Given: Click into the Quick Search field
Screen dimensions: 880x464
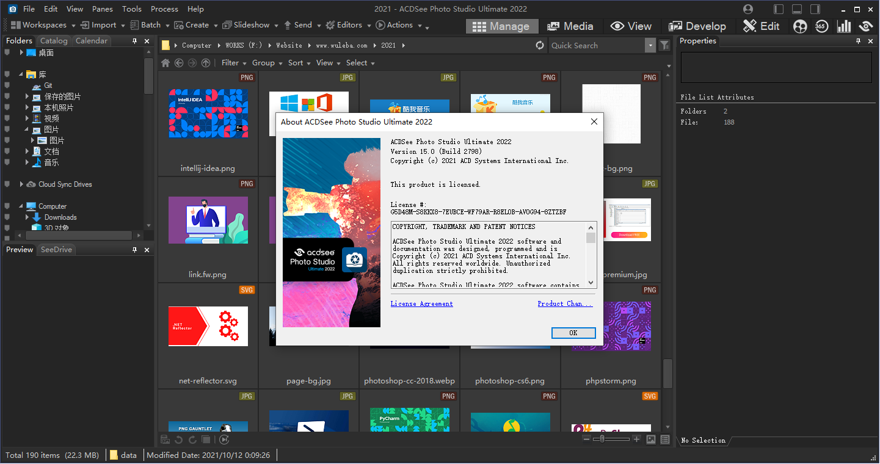Looking at the screenshot, I should (x=597, y=45).
